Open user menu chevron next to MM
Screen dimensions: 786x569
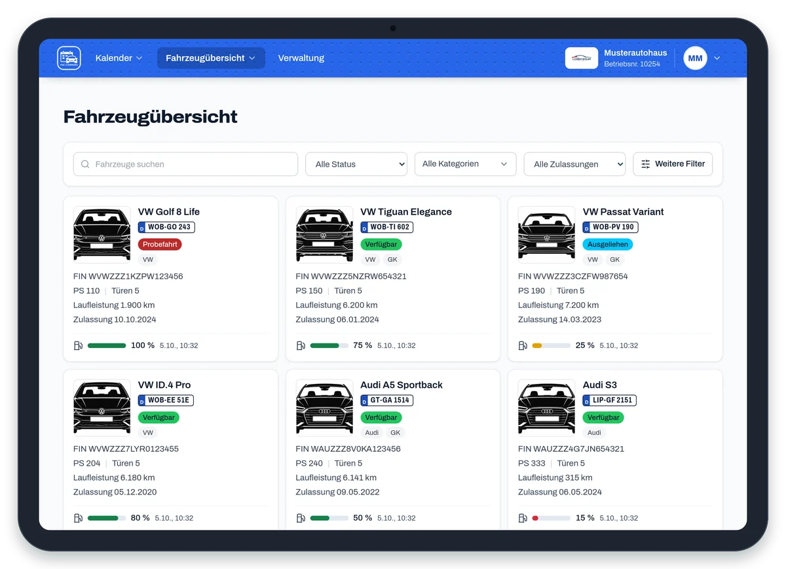pos(717,58)
